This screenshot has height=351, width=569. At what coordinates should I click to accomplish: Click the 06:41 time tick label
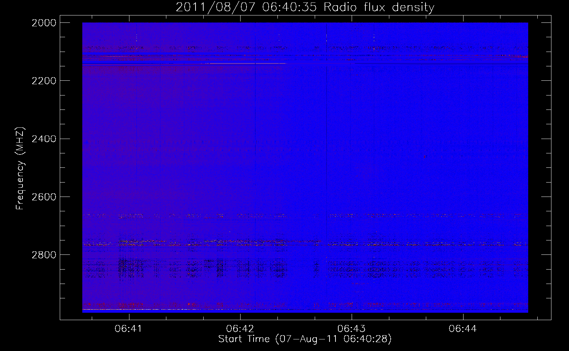(x=128, y=329)
